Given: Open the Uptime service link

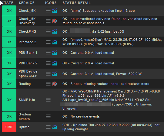Looking at the screenshot, I should (x=24, y=127).
